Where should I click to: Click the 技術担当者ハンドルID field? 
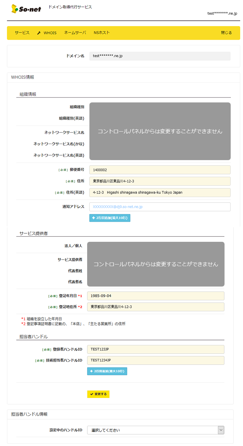click(156, 360)
